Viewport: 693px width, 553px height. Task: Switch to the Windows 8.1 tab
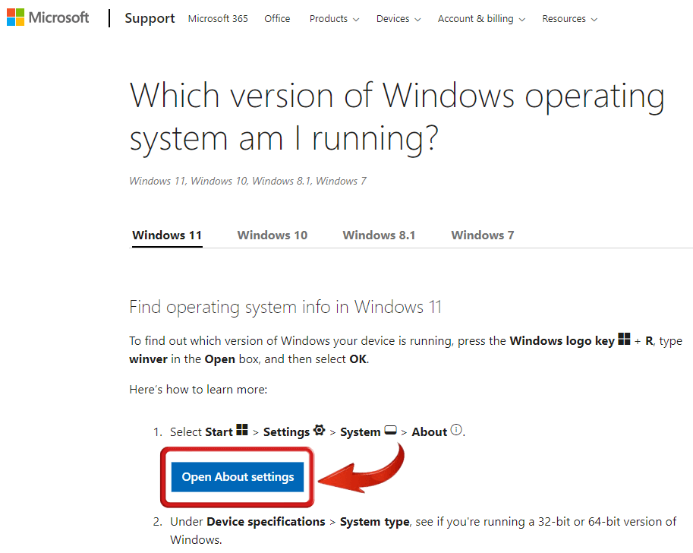click(379, 235)
